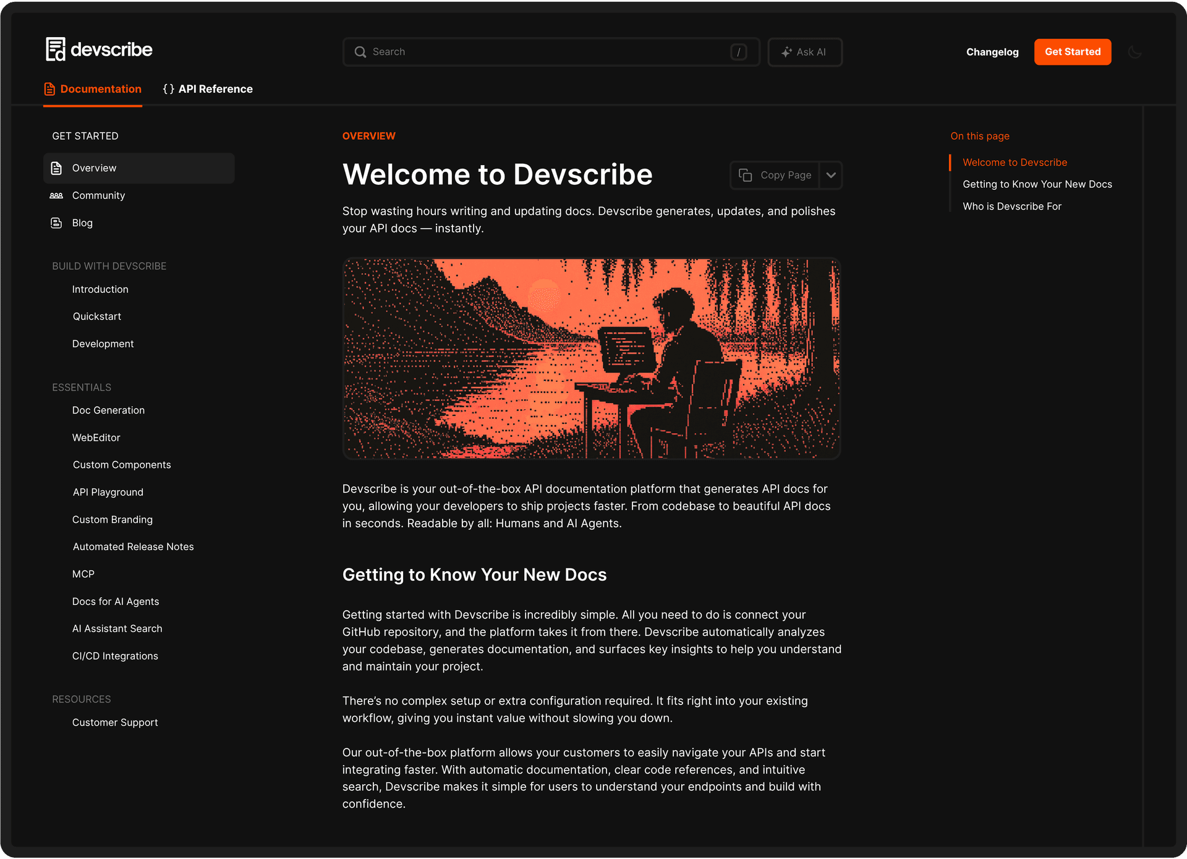1187x859 pixels.
Task: Toggle the keyboard shortcut badge in search field
Action: (738, 52)
